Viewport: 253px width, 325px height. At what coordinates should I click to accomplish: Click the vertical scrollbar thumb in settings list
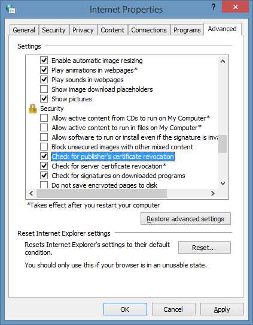click(x=222, y=144)
